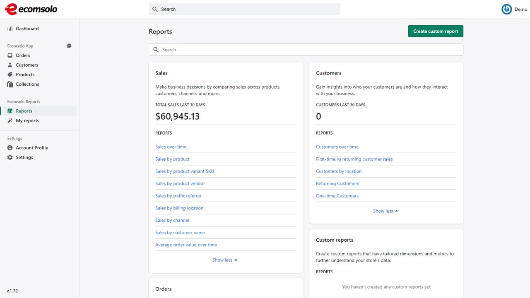Open First-time vs returning customer sales report

354,159
